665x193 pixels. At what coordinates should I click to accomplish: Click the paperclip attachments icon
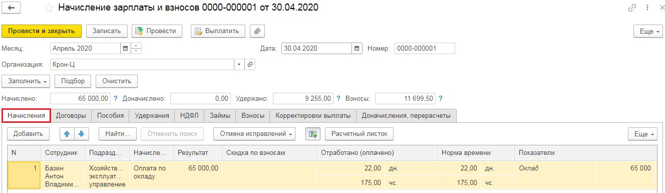point(257,31)
